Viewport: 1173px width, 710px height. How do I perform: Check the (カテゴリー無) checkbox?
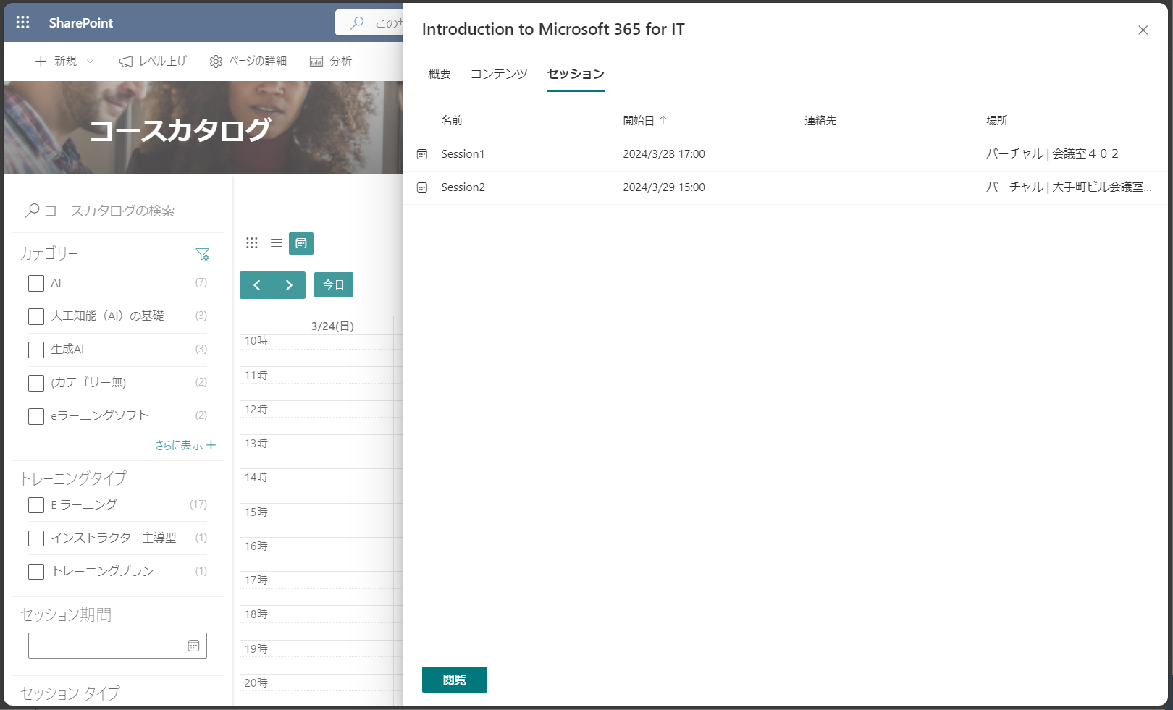pos(36,383)
